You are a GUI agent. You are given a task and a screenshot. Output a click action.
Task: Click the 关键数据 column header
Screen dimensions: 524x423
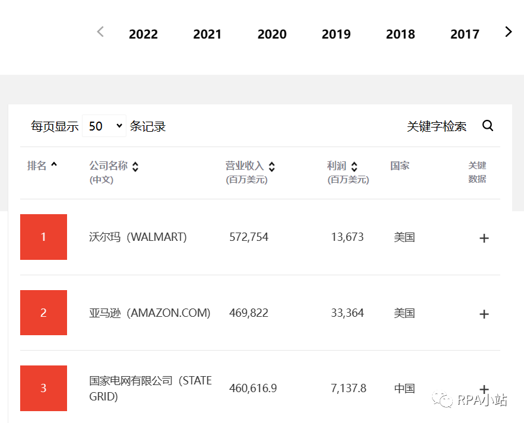pyautogui.click(x=477, y=172)
